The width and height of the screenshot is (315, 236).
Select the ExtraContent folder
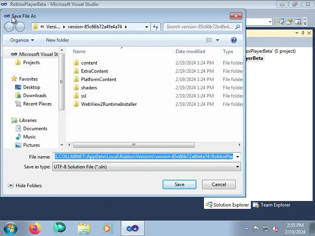tap(94, 71)
